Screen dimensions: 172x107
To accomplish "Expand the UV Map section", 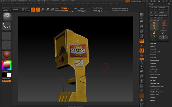I will pyautogui.click(x=153, y=80).
